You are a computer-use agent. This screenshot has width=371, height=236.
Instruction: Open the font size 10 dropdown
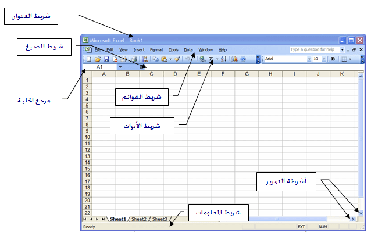(x=324, y=59)
